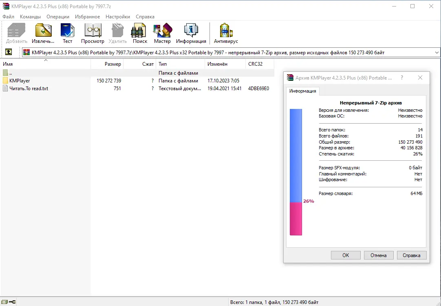Click the 26% label beside the bar
Image resolution: width=441 pixels, height=306 pixels.
pyautogui.click(x=309, y=201)
